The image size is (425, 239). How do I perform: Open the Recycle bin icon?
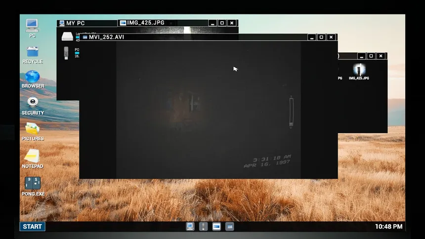pos(33,55)
